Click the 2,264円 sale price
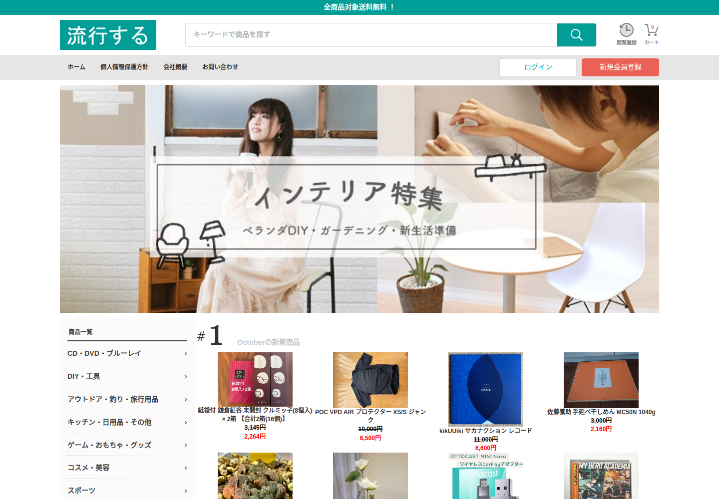The height and width of the screenshot is (499, 719). click(x=255, y=437)
